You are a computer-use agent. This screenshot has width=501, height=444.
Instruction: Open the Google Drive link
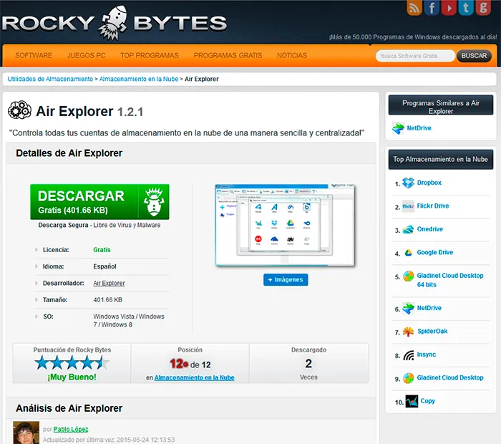[435, 253]
